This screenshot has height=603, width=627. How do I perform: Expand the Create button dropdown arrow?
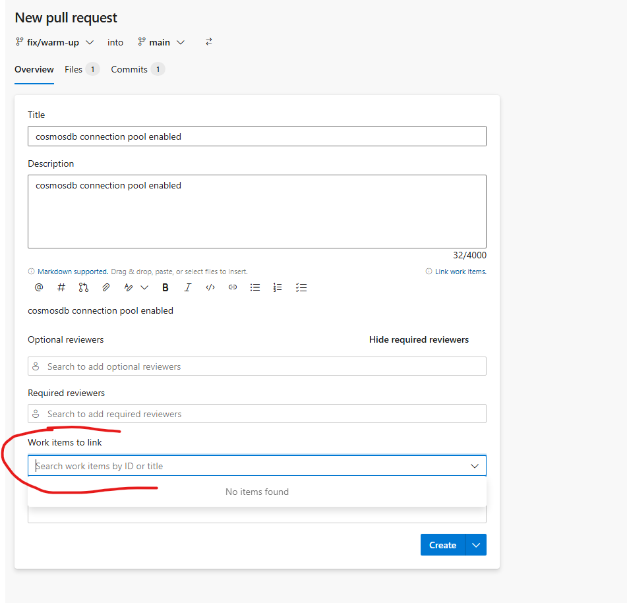click(476, 544)
